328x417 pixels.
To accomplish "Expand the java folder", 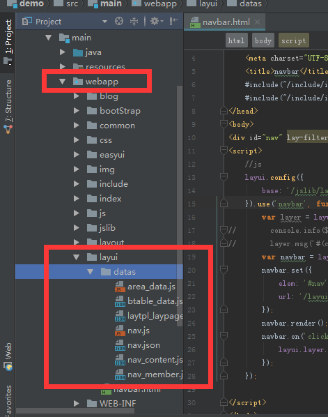I will coord(63,52).
